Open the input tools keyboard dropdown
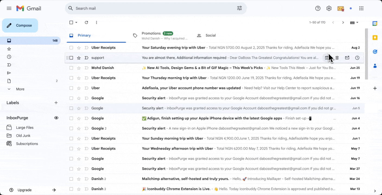Image resolution: width=382 pixels, height=195 pixels. 356,22
